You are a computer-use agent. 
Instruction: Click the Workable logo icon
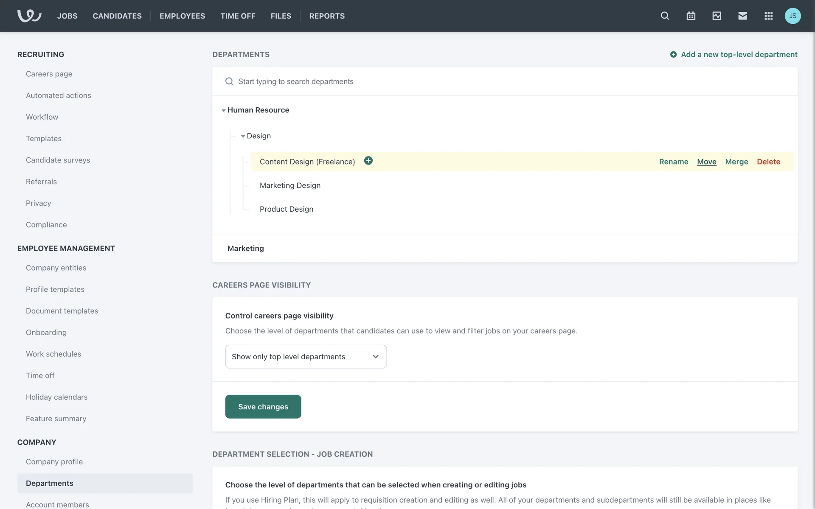29,16
